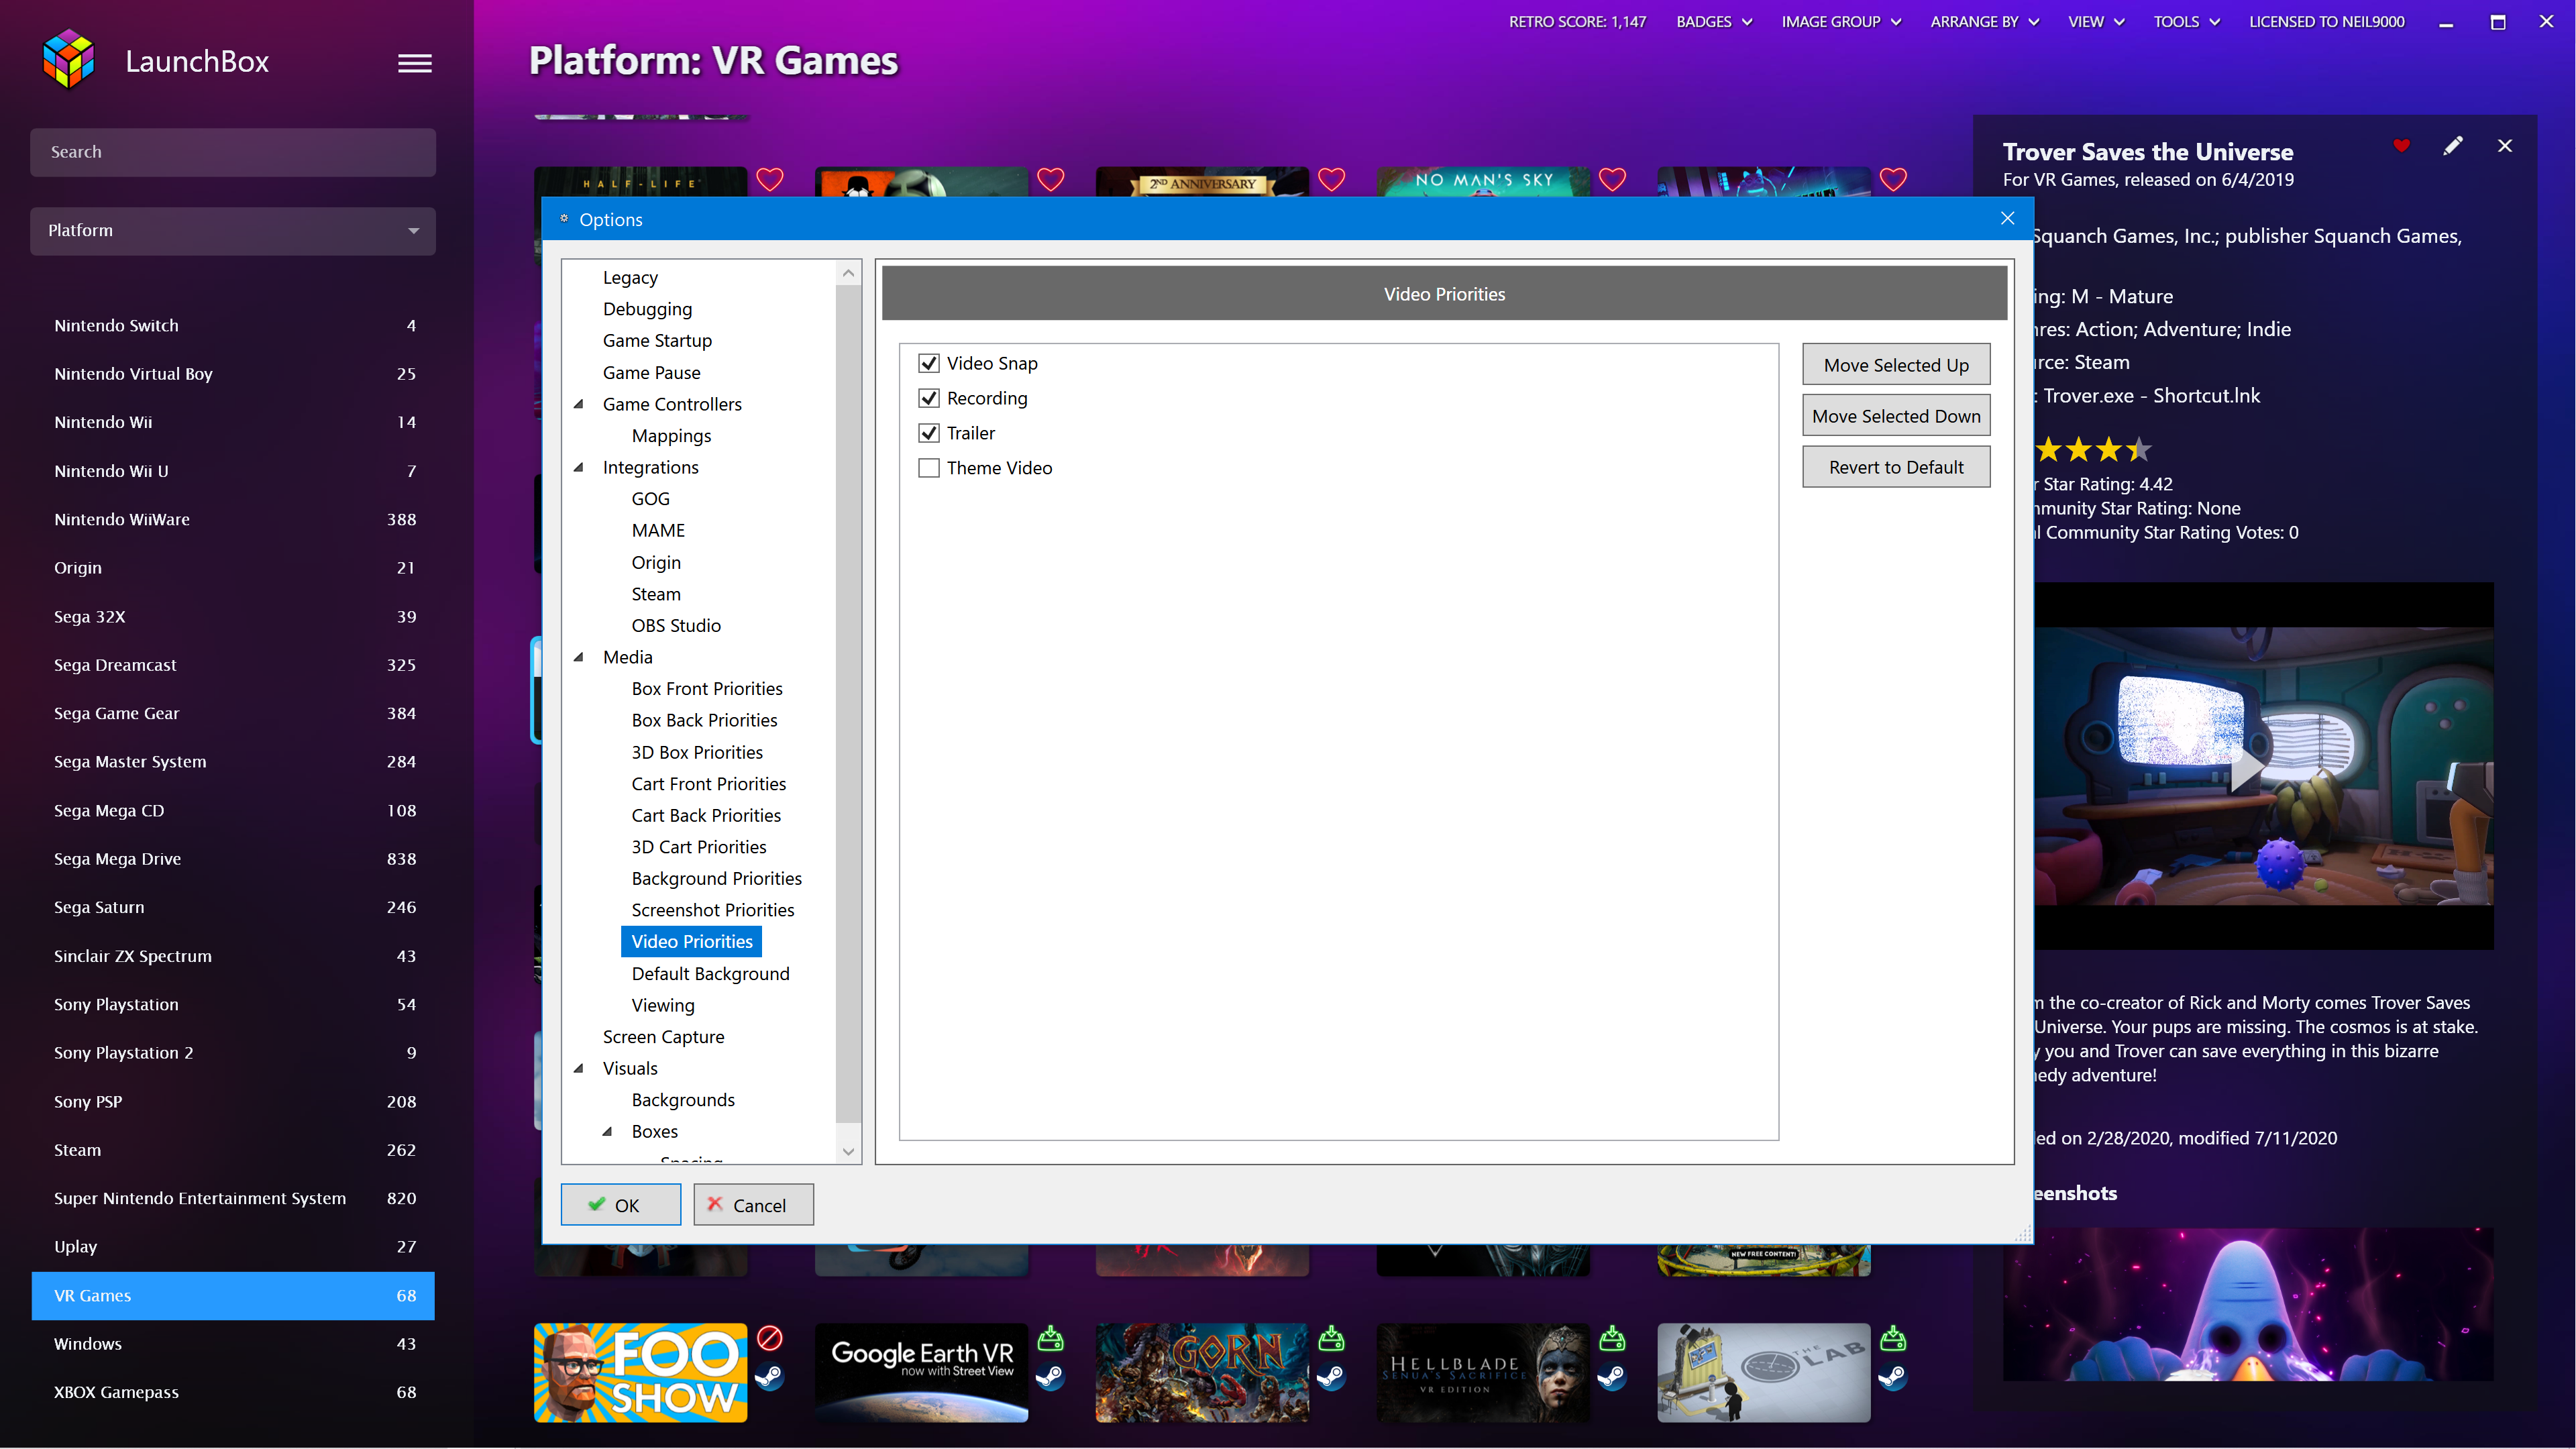Open the Badges dropdown menu
The height and width of the screenshot is (1449, 2576).
(1714, 21)
